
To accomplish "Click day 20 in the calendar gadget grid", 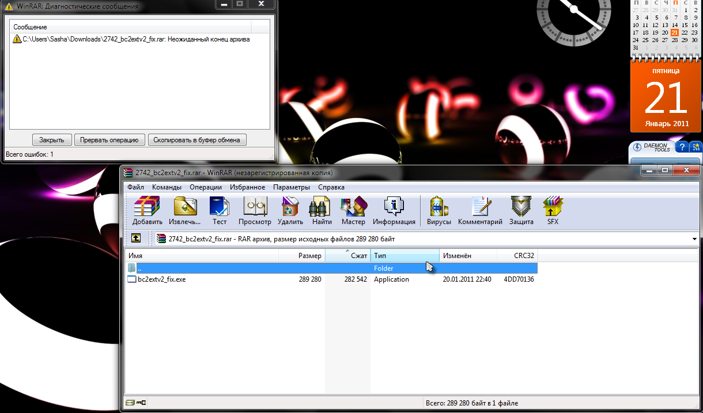I will point(665,32).
